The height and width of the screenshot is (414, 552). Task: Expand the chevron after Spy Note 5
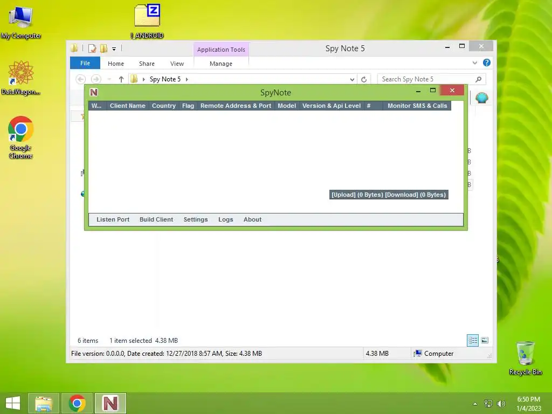pos(187,79)
